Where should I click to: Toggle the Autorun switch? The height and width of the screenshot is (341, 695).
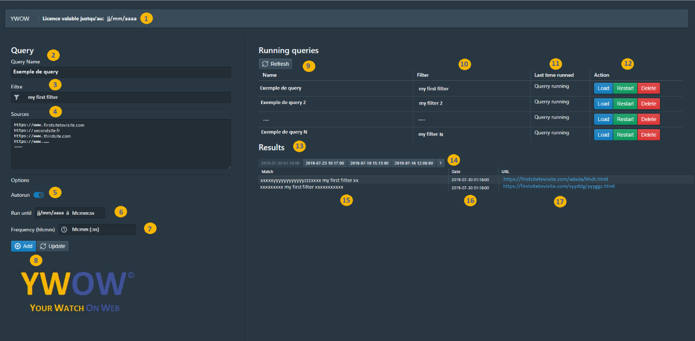coord(38,195)
